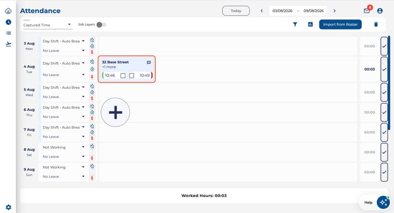This screenshot has width=394, height=213.
Task: Open the Captured Time view dropdown
Action: pyautogui.click(x=47, y=25)
